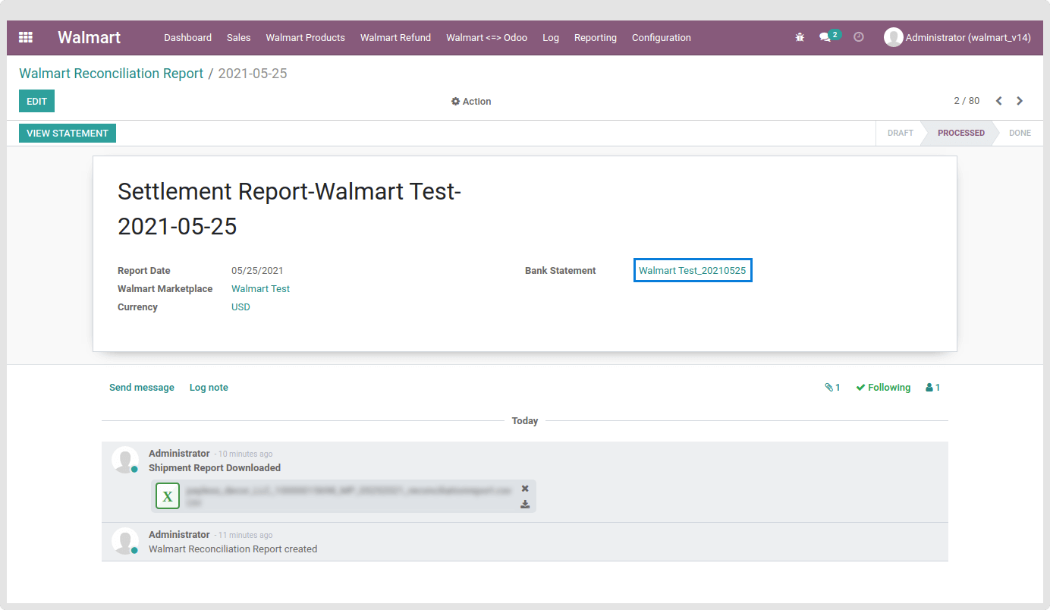Go to next record arrow

(x=1020, y=101)
